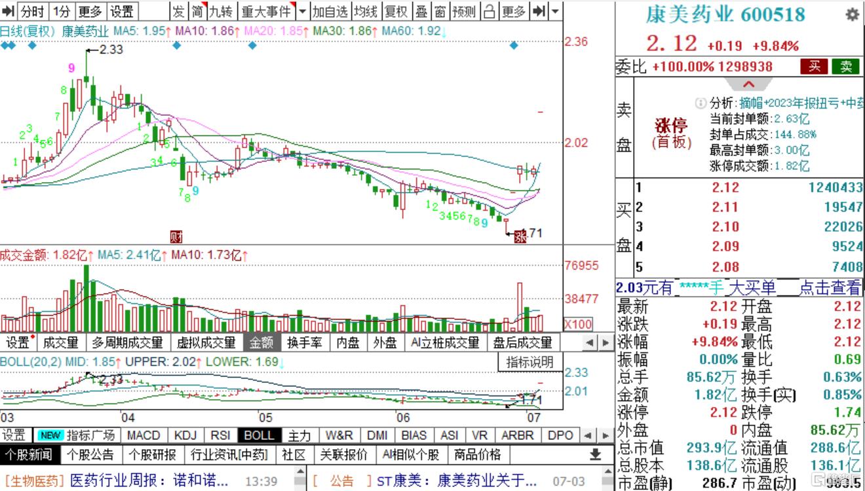Click the download icon in news tab bar
Image resolution: width=865 pixels, height=491 pixels.
[595, 454]
